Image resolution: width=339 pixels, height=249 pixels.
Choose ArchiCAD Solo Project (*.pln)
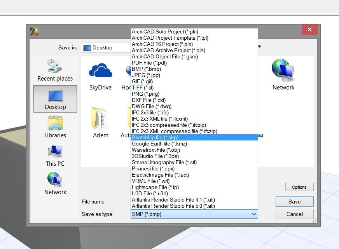pyautogui.click(x=194, y=32)
